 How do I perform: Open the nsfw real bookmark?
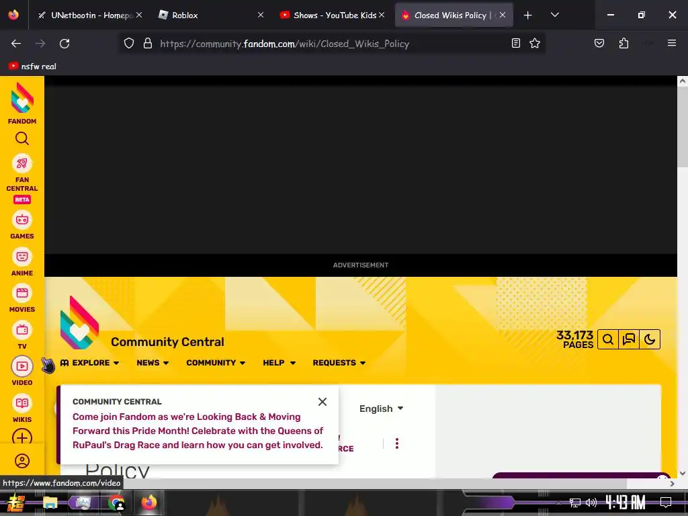coord(32,67)
